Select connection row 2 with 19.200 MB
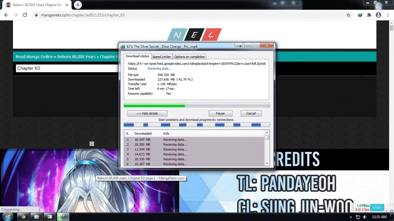Screen dimensions: 394x221 pos(194,144)
